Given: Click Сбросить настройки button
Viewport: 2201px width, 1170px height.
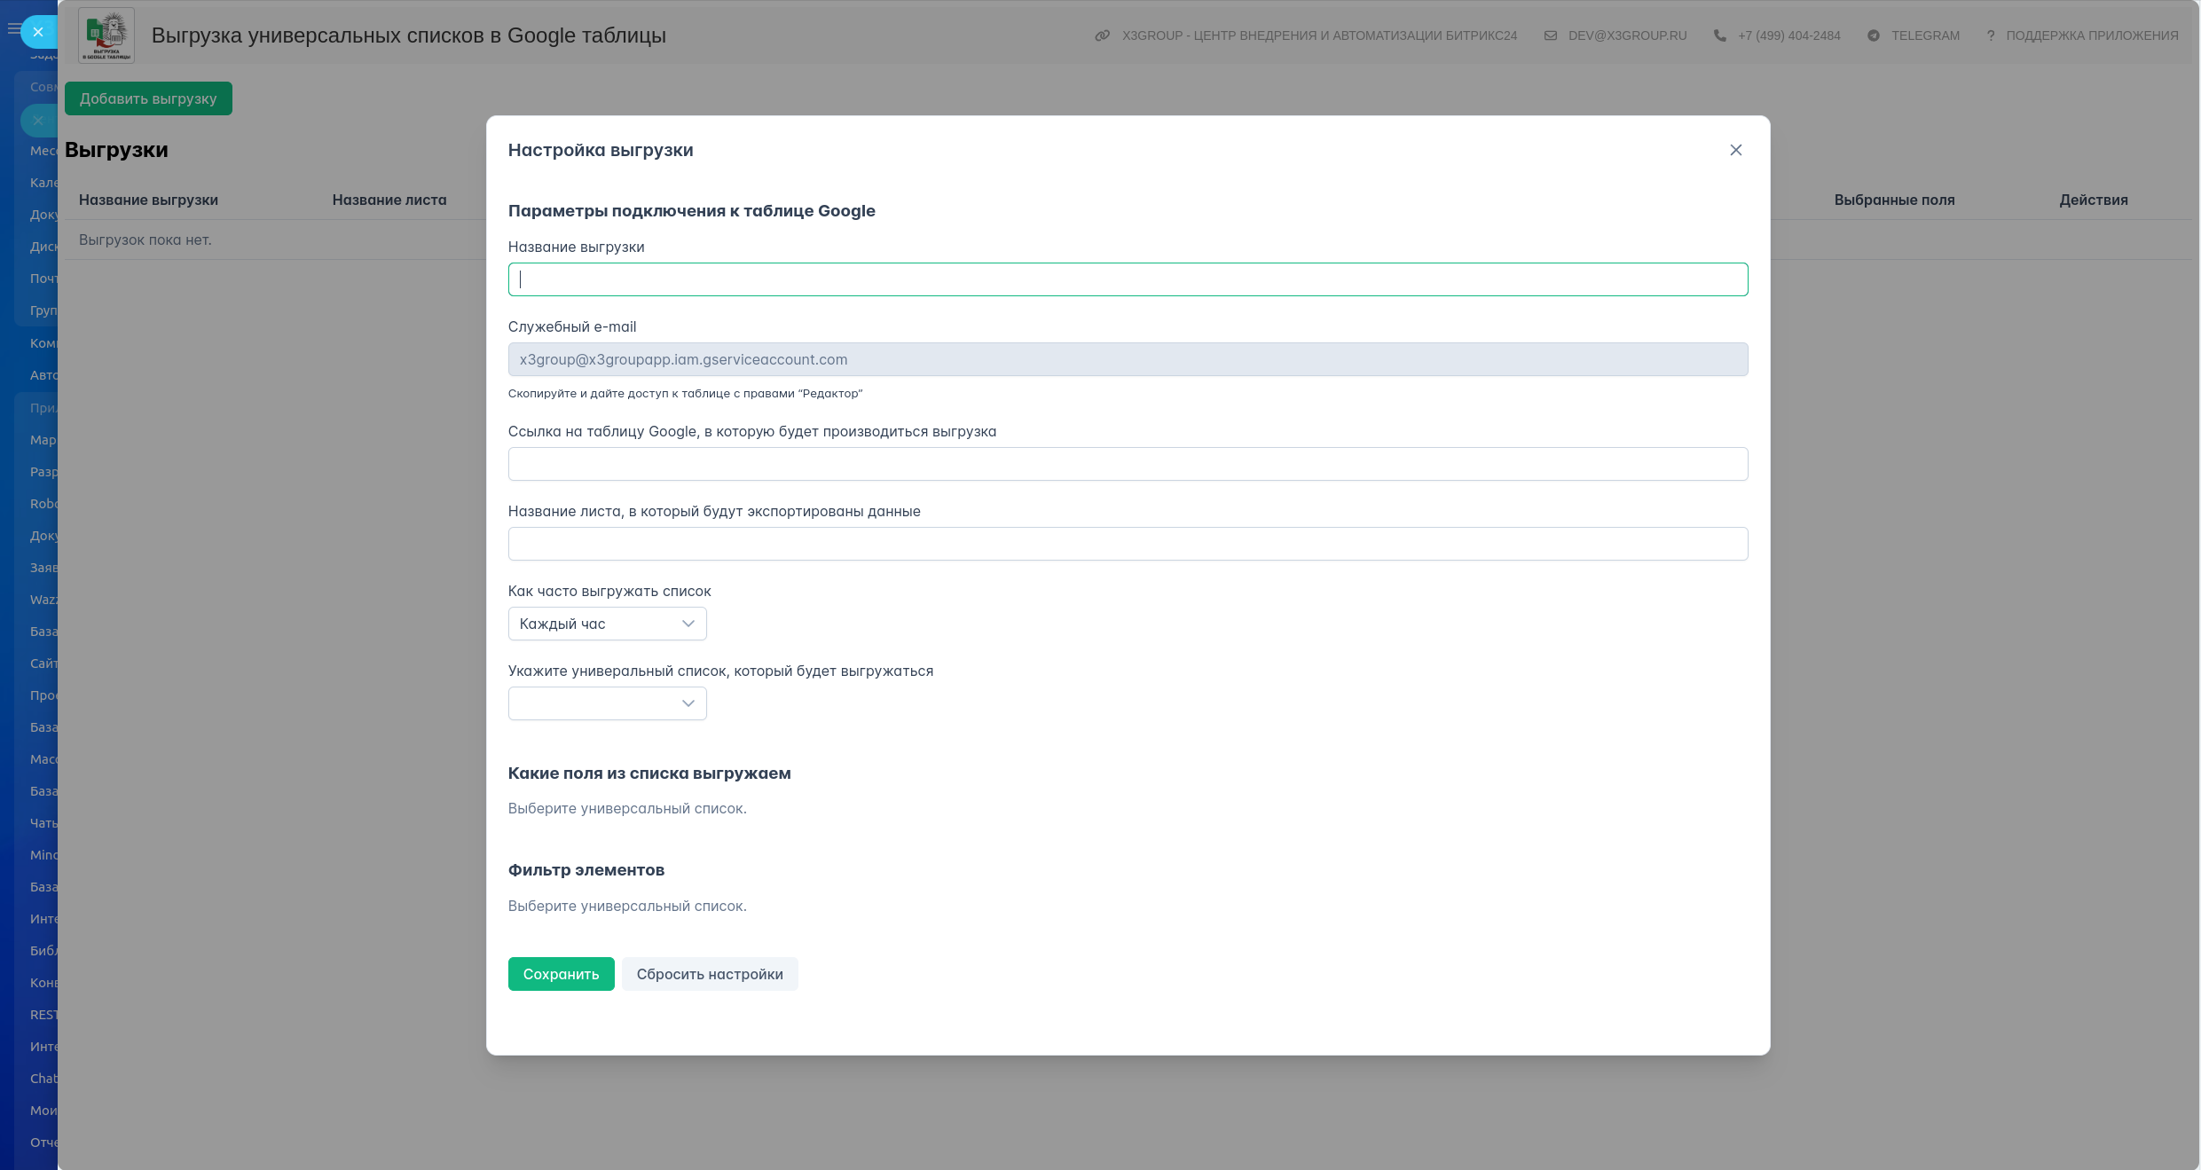Looking at the screenshot, I should coord(709,974).
